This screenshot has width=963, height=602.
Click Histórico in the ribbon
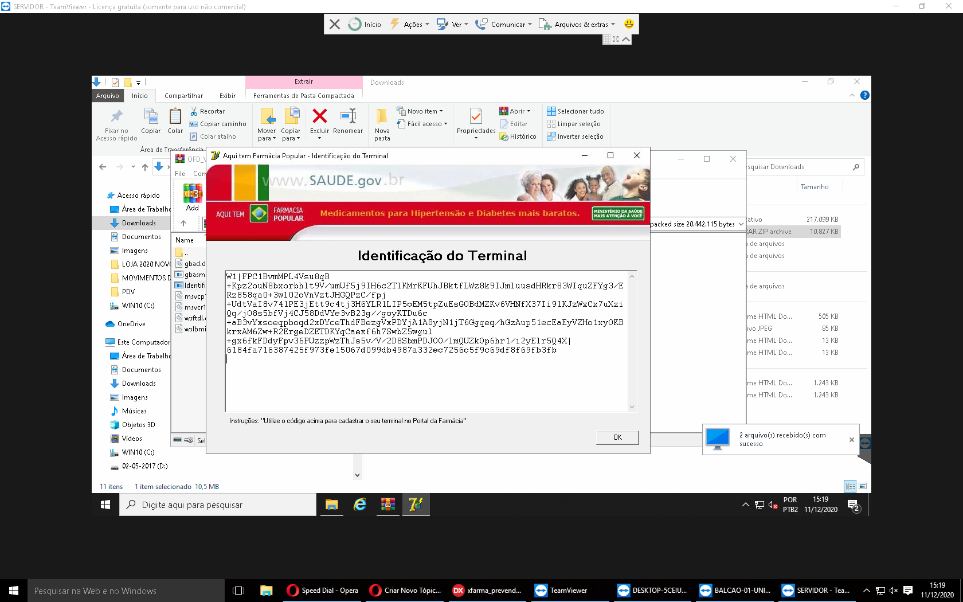pos(518,136)
